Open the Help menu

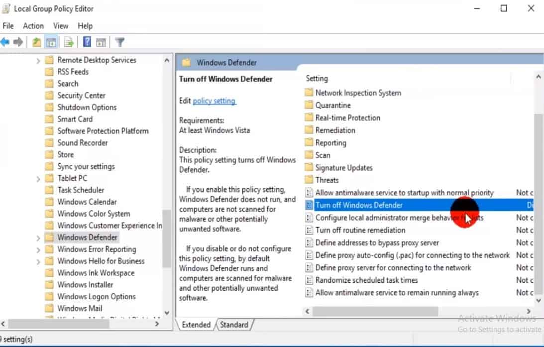[x=85, y=26]
